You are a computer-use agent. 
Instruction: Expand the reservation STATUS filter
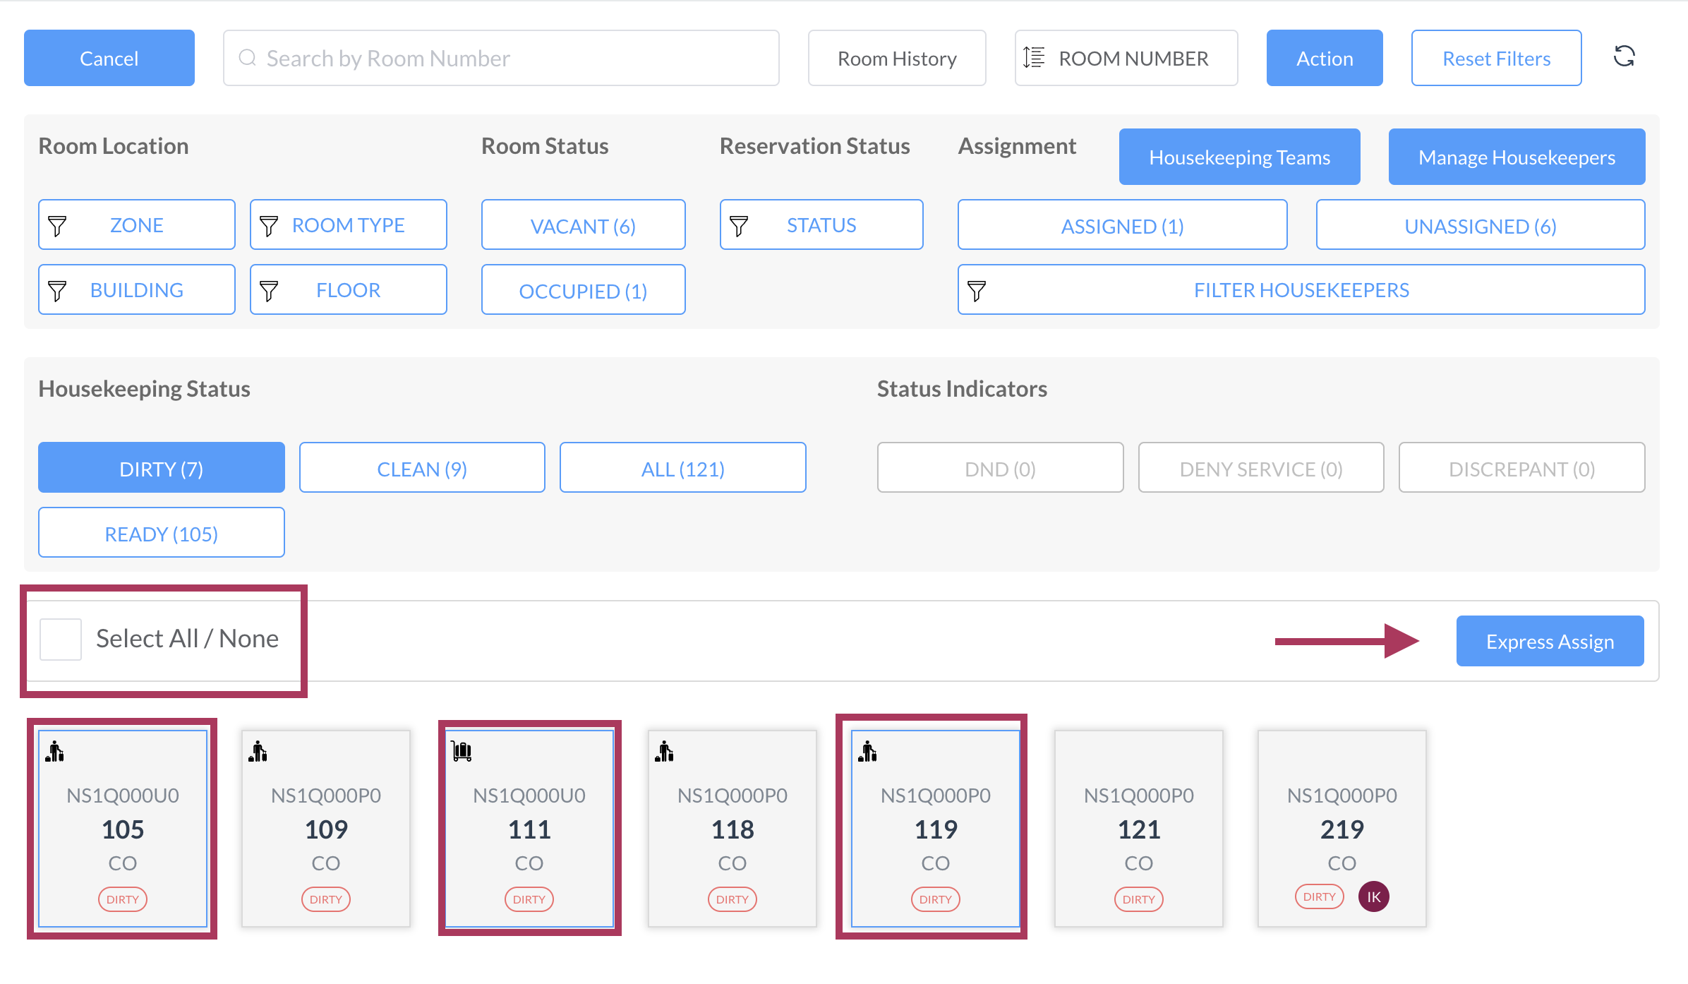[821, 225]
